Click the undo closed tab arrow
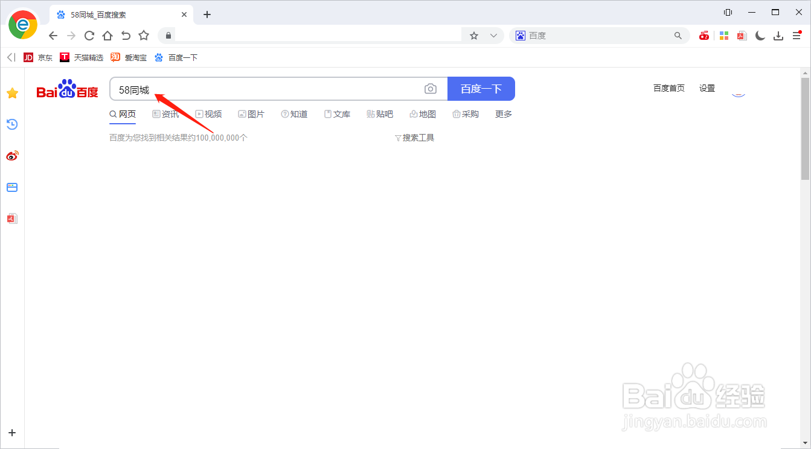Image resolution: width=811 pixels, height=449 pixels. click(126, 36)
